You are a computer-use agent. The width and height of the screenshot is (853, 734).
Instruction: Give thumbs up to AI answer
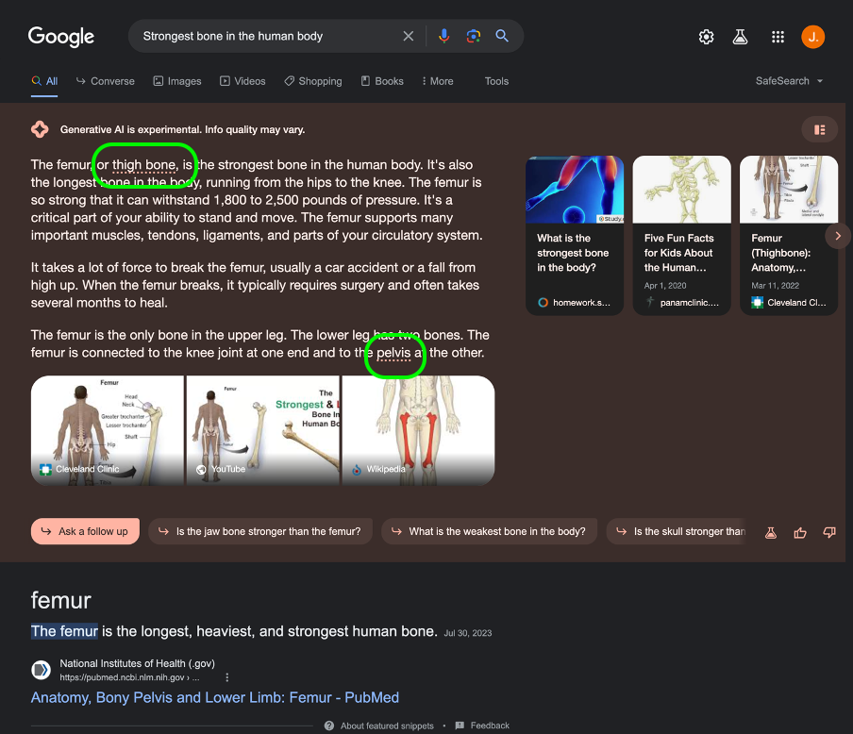click(x=800, y=533)
